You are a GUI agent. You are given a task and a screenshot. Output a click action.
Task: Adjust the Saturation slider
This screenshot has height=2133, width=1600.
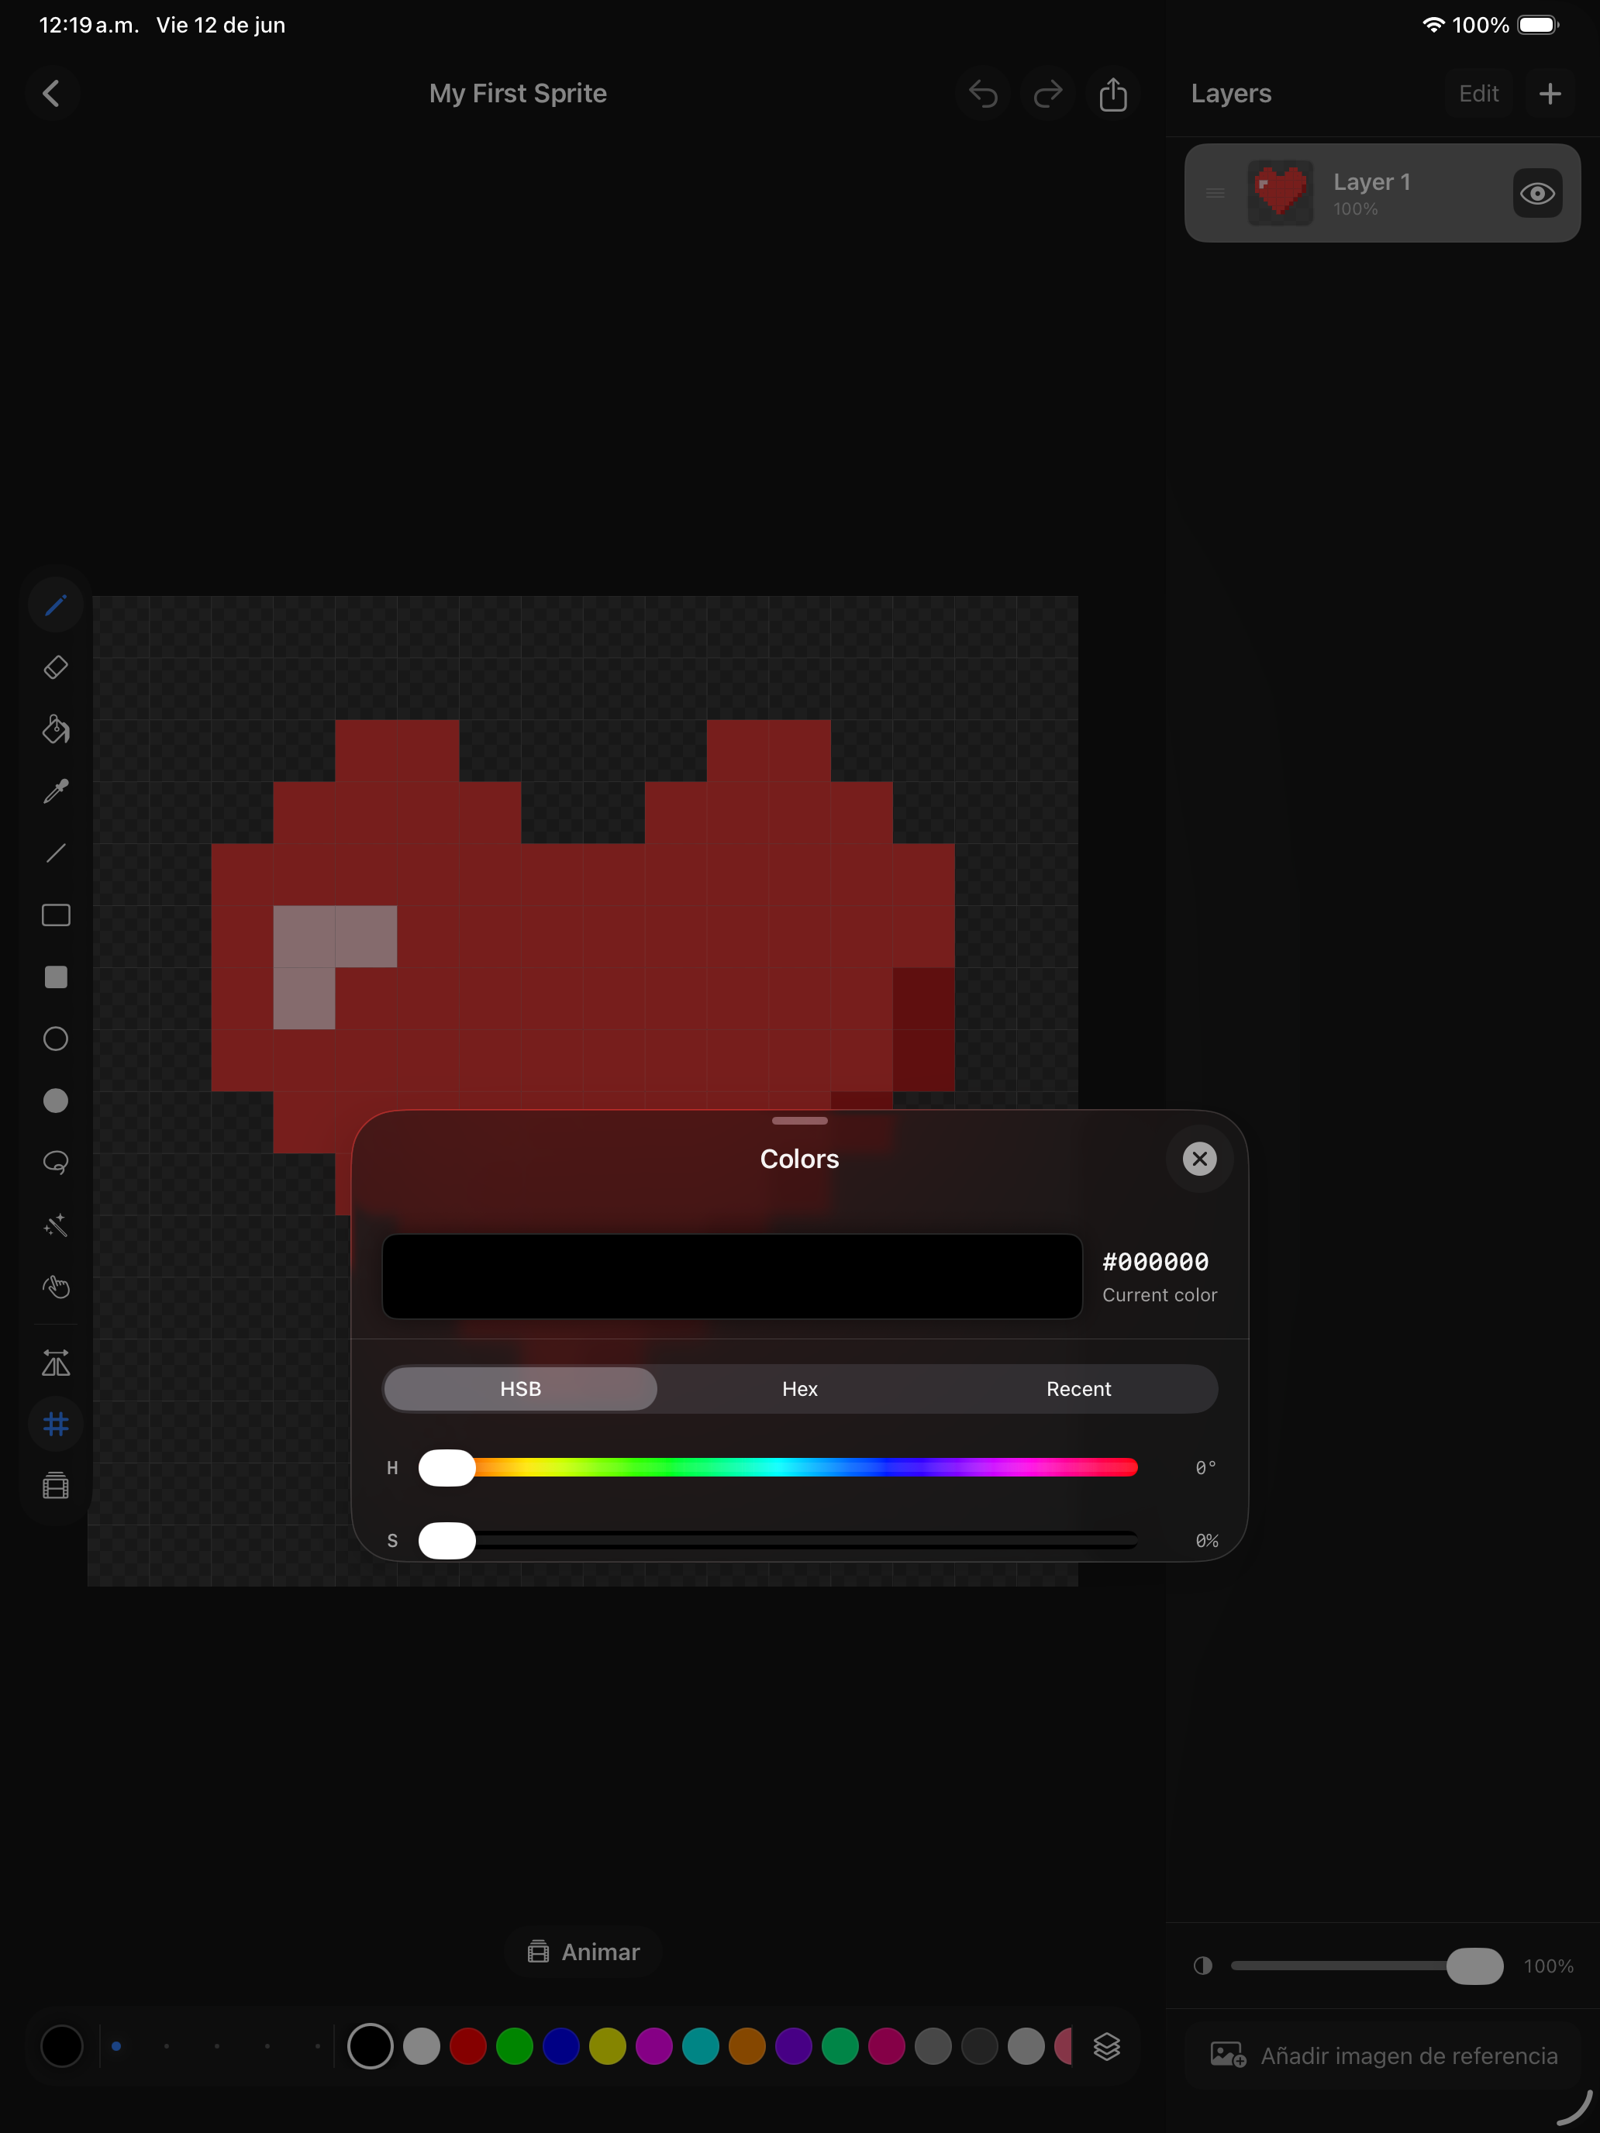[778, 1540]
